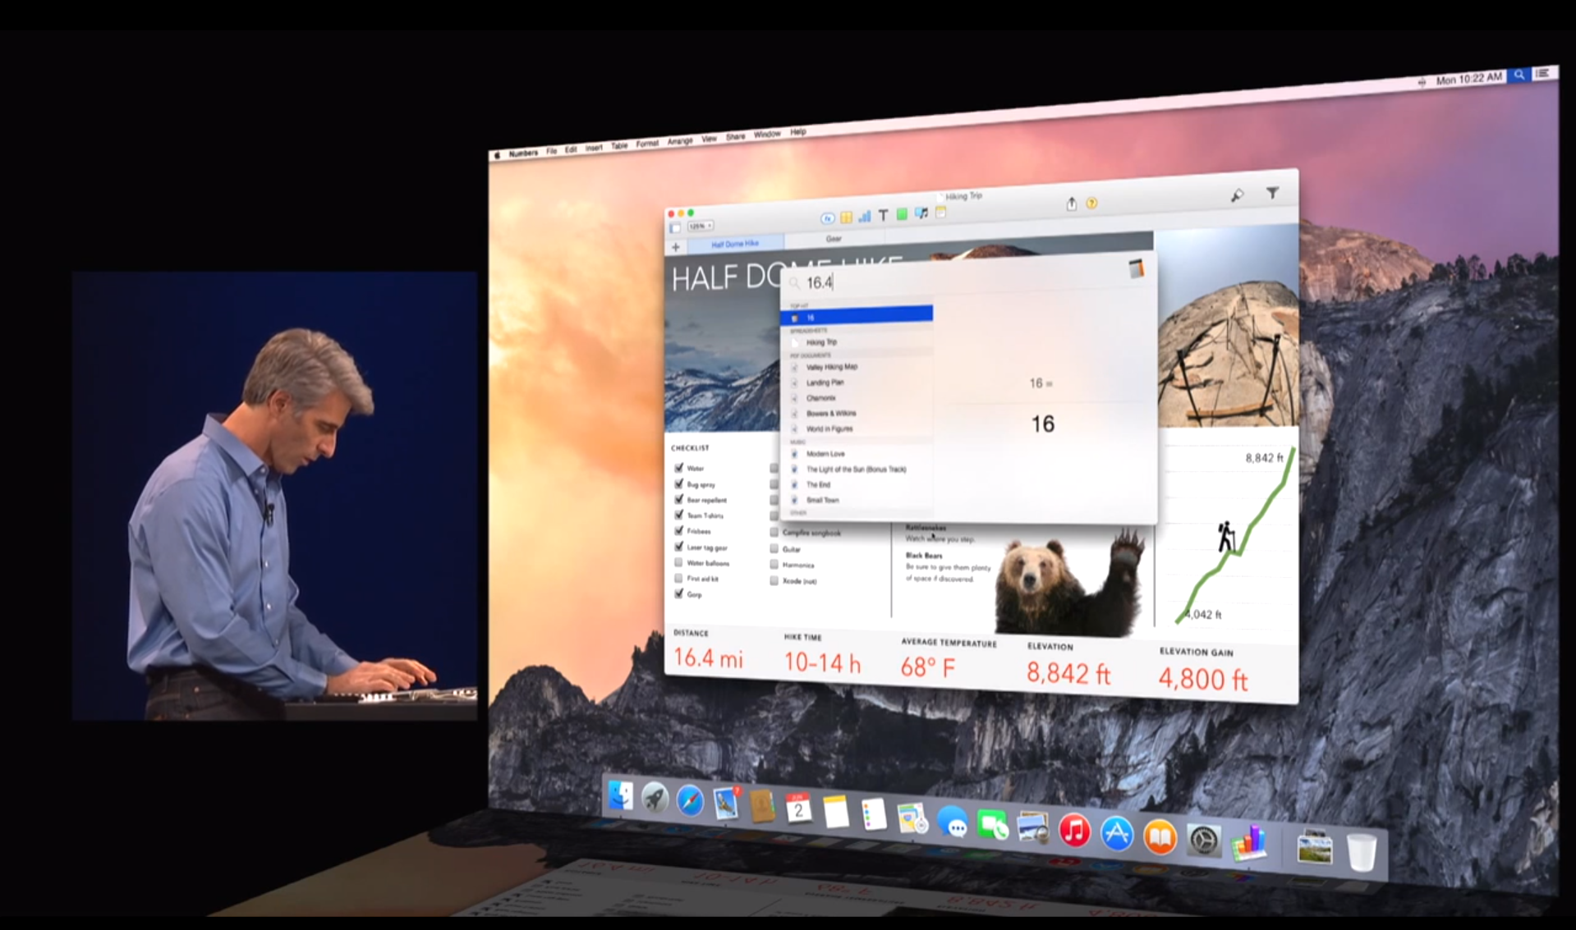The width and height of the screenshot is (1576, 930).
Task: Check the Harmonica checkbox
Action: [x=774, y=564]
